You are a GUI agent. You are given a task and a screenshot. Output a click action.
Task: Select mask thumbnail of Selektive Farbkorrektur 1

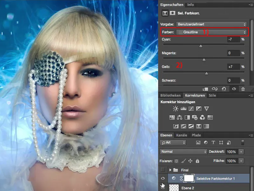(189, 178)
